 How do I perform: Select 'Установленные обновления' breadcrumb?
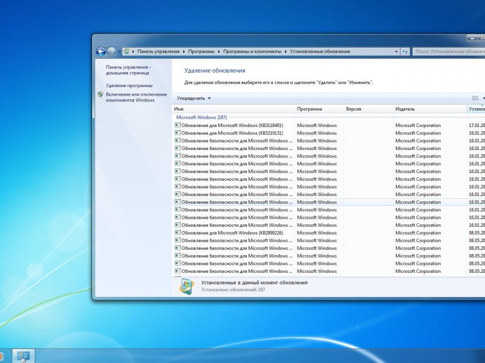tap(320, 51)
